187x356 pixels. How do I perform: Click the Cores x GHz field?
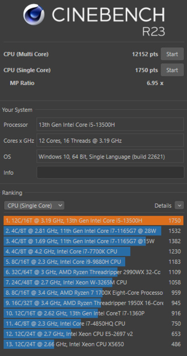coord(110,140)
